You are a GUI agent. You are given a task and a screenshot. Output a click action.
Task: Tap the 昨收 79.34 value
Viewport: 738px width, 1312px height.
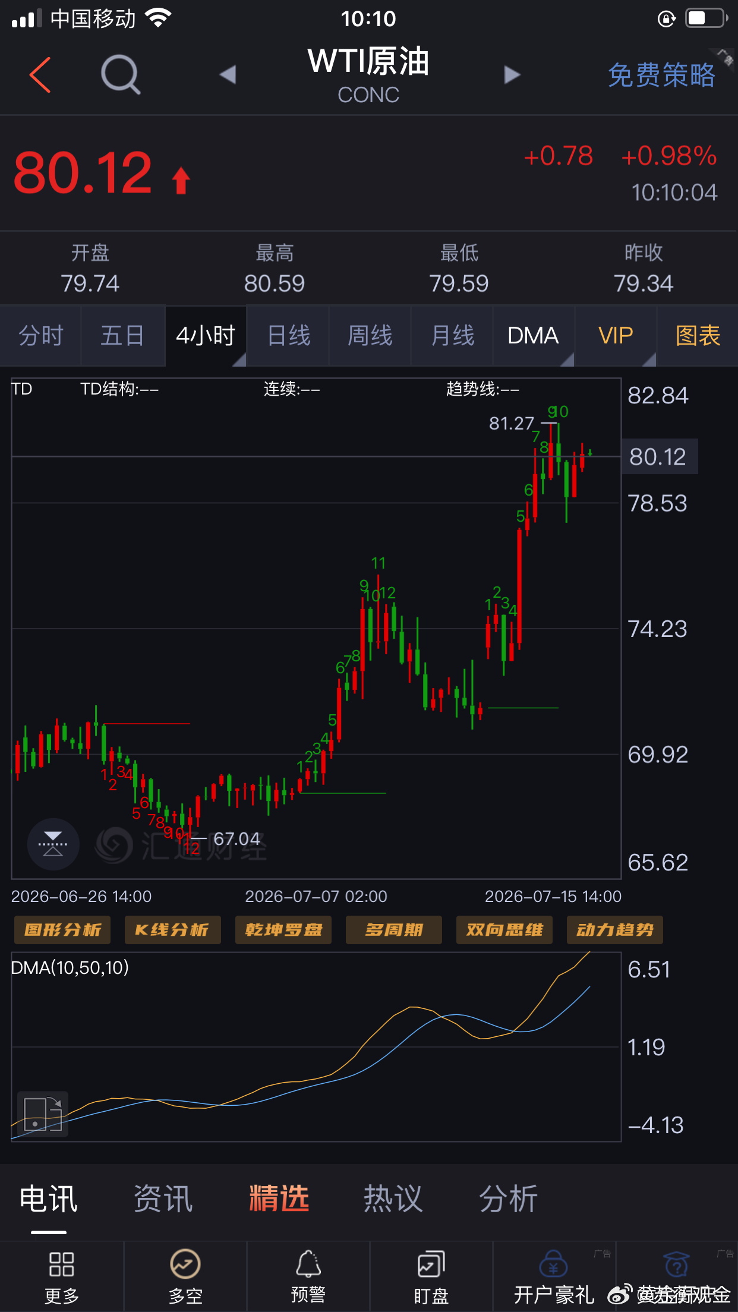tap(644, 283)
